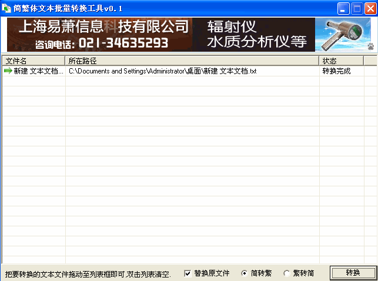Click the app icon in the title bar
The width and height of the screenshot is (378, 281).
pyautogui.click(x=6, y=8)
